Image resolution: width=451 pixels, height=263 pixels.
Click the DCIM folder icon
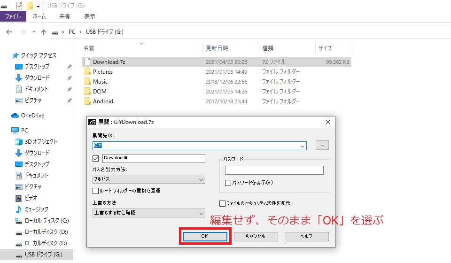click(x=87, y=92)
